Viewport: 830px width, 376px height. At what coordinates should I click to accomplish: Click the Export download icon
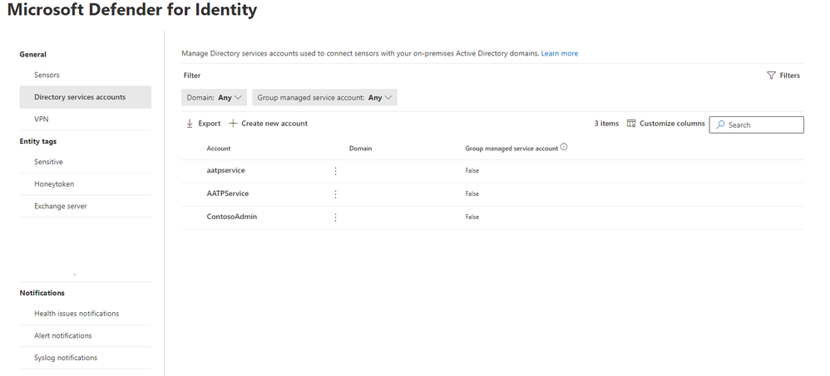[190, 124]
